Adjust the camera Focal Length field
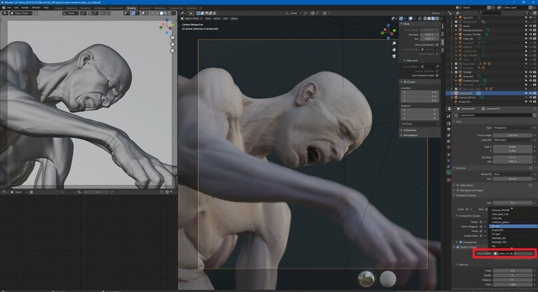 511,135
